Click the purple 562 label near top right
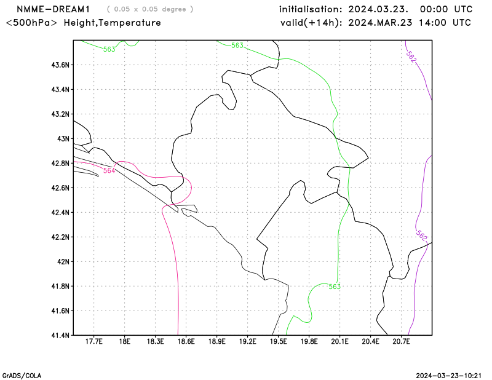Screen dimensions: 492x380 [x=411, y=57]
